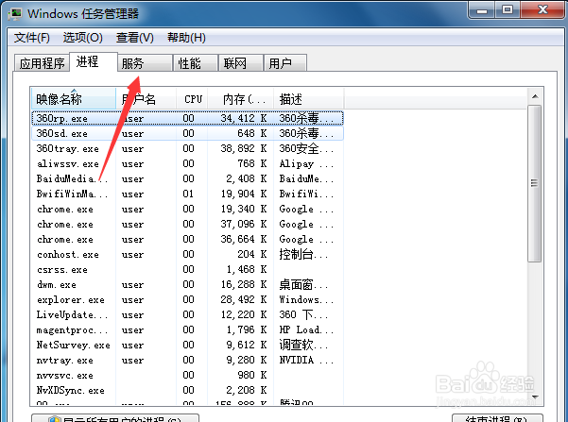The width and height of the screenshot is (568, 422).
Task: Maximize the Task Manager window
Action: [x=508, y=10]
